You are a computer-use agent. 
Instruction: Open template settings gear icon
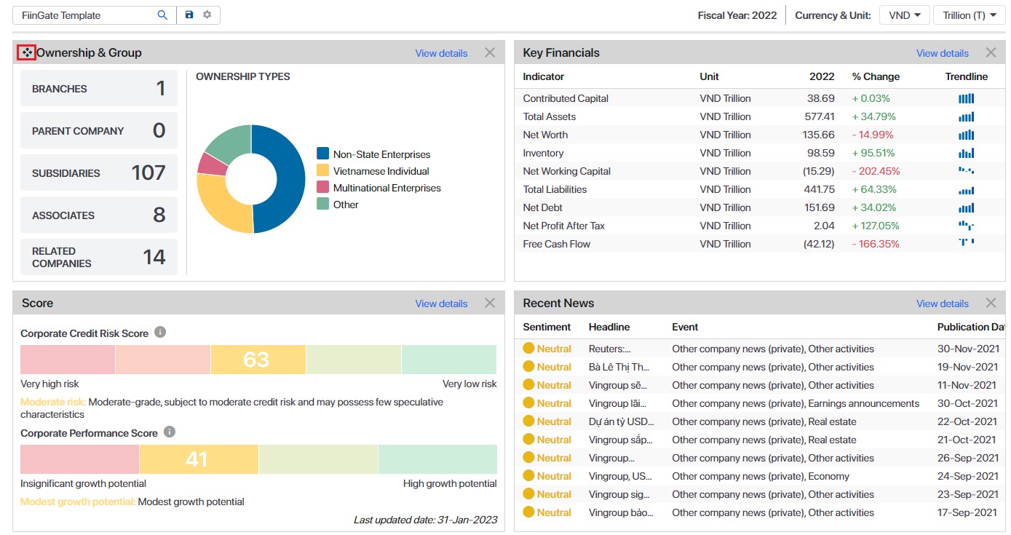click(x=207, y=15)
